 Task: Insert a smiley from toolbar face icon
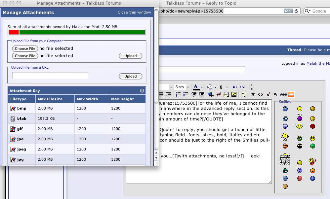(210, 87)
